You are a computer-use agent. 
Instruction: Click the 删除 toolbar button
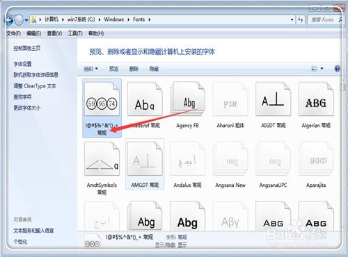pos(134,69)
